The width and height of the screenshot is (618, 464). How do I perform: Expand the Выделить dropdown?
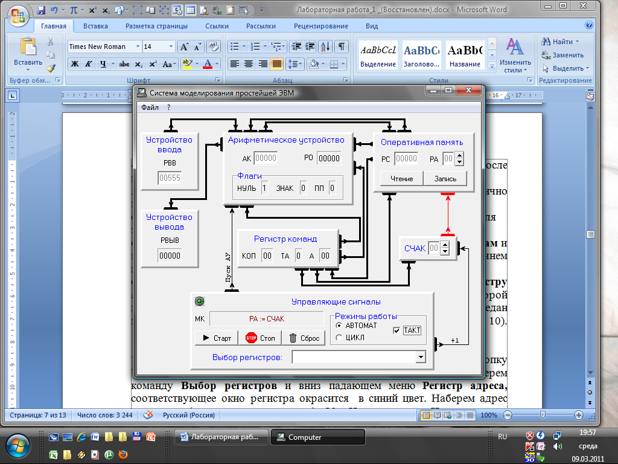[x=587, y=68]
